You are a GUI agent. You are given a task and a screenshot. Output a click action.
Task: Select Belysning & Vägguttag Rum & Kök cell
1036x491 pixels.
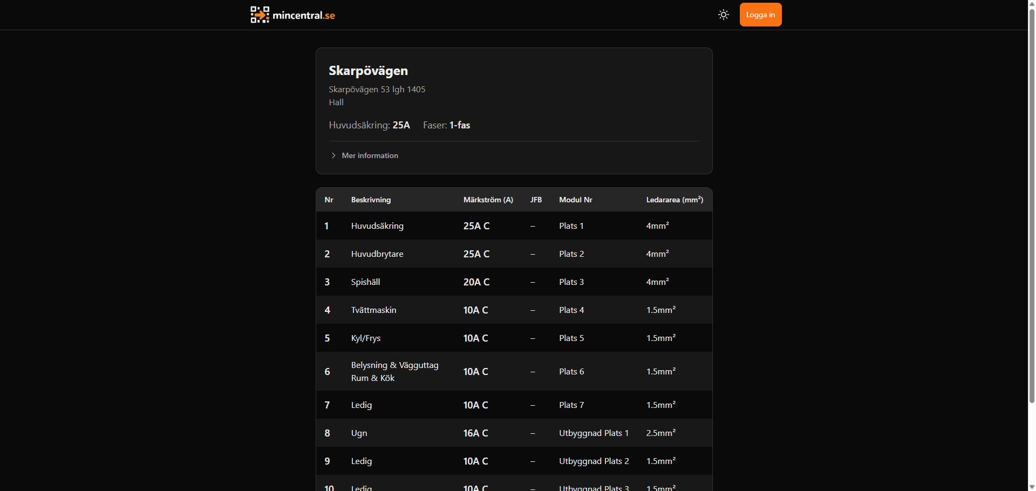coord(394,372)
